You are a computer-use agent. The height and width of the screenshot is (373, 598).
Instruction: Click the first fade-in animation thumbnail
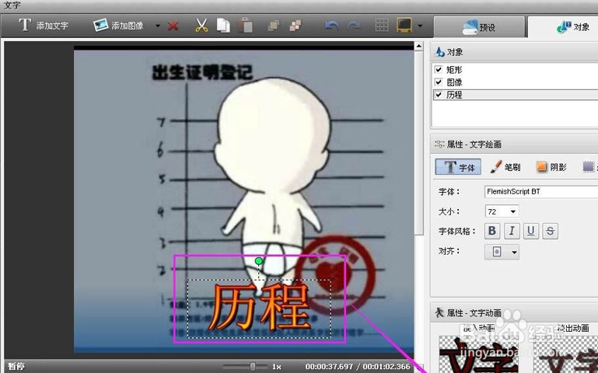478,354
